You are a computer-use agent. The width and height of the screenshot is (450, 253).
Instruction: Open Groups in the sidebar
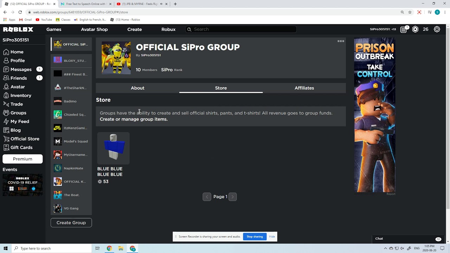[15, 113]
